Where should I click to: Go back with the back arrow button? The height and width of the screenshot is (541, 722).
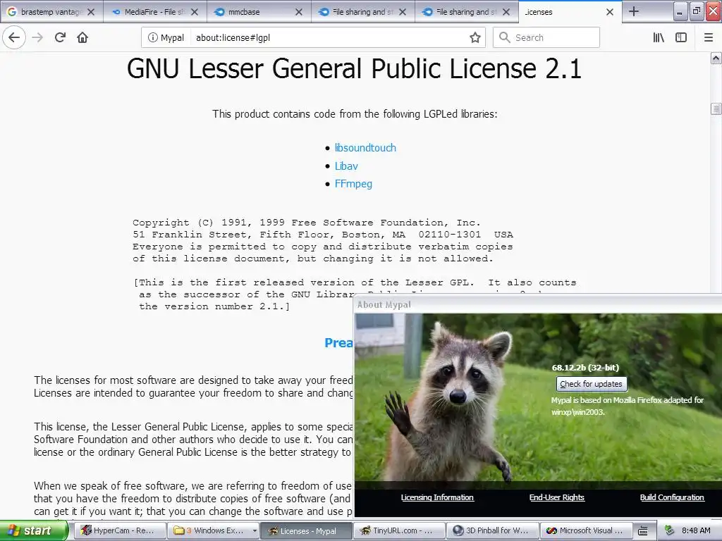click(14, 37)
